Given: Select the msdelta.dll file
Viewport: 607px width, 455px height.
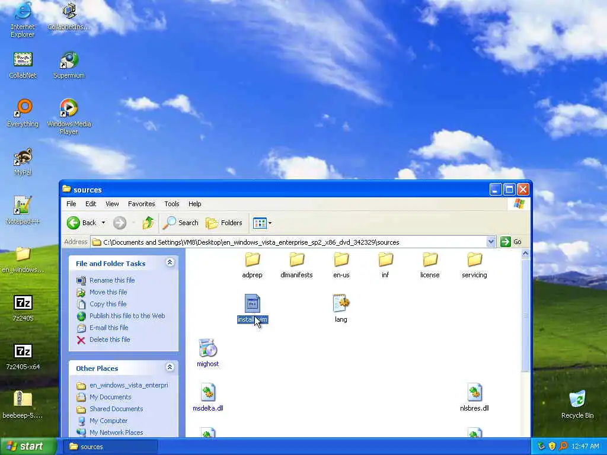Looking at the screenshot, I should click(x=208, y=398).
